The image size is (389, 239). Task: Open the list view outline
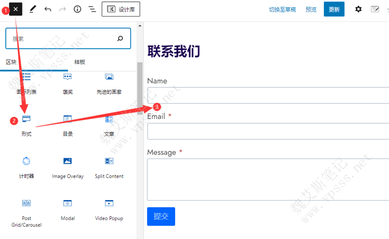(x=92, y=9)
